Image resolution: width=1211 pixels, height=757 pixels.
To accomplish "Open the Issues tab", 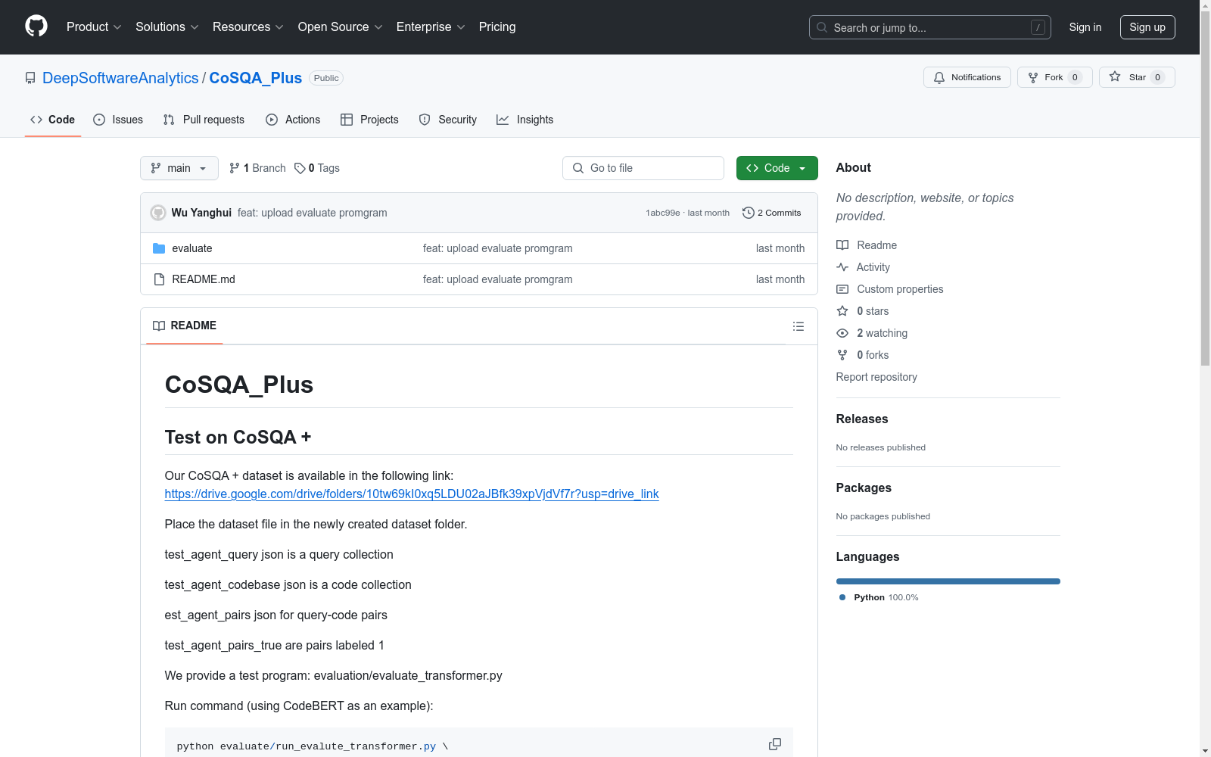I will tap(118, 120).
